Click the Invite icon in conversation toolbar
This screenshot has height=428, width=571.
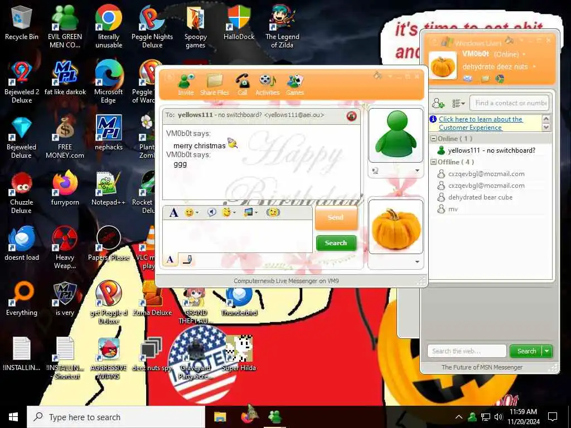pos(186,85)
